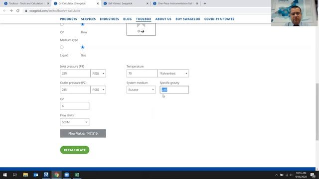319x179 pixels.
Task: Select the Flow calculation radio button
Action: coord(82,24)
